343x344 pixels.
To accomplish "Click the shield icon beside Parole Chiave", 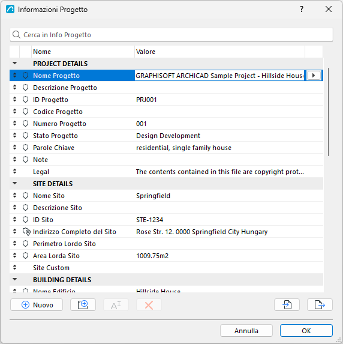I will (x=25, y=148).
